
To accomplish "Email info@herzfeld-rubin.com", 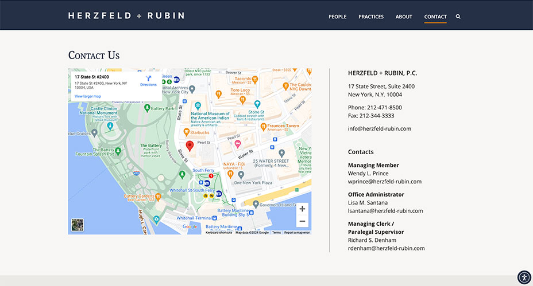I will click(x=379, y=128).
